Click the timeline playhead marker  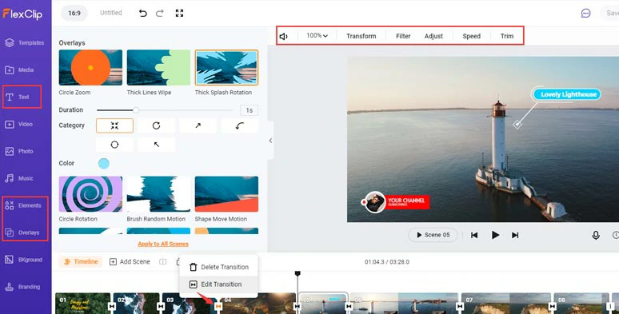click(x=298, y=273)
